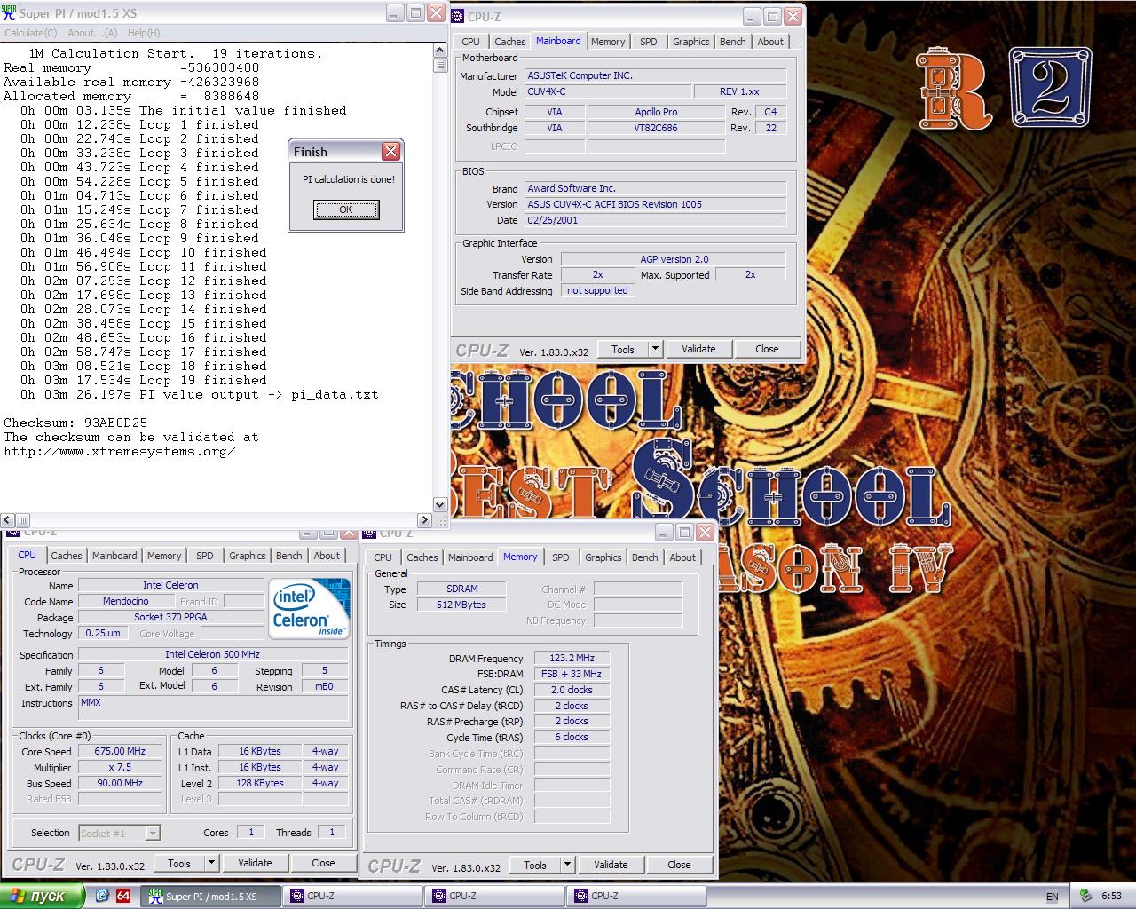Click the DRAM Frequency 123.2 MHz value

[x=572, y=659]
